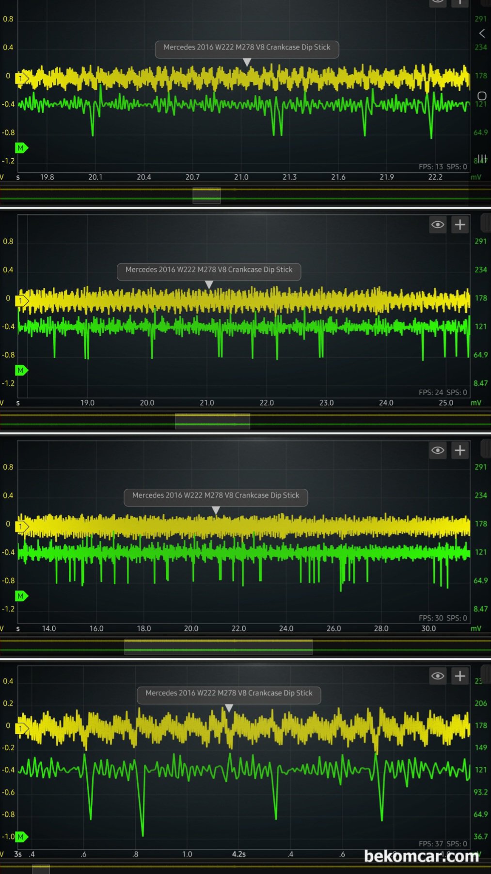Screen dimensions: 491x874
Task: Select yellow channel 1 marker in FPS: 24 chart
Action: [x=21, y=301]
